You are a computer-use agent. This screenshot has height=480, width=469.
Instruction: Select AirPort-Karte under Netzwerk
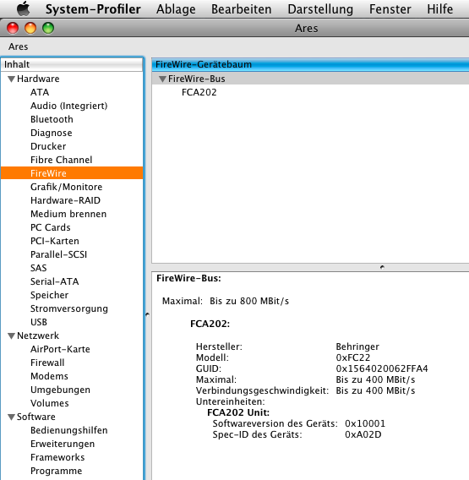pos(60,349)
